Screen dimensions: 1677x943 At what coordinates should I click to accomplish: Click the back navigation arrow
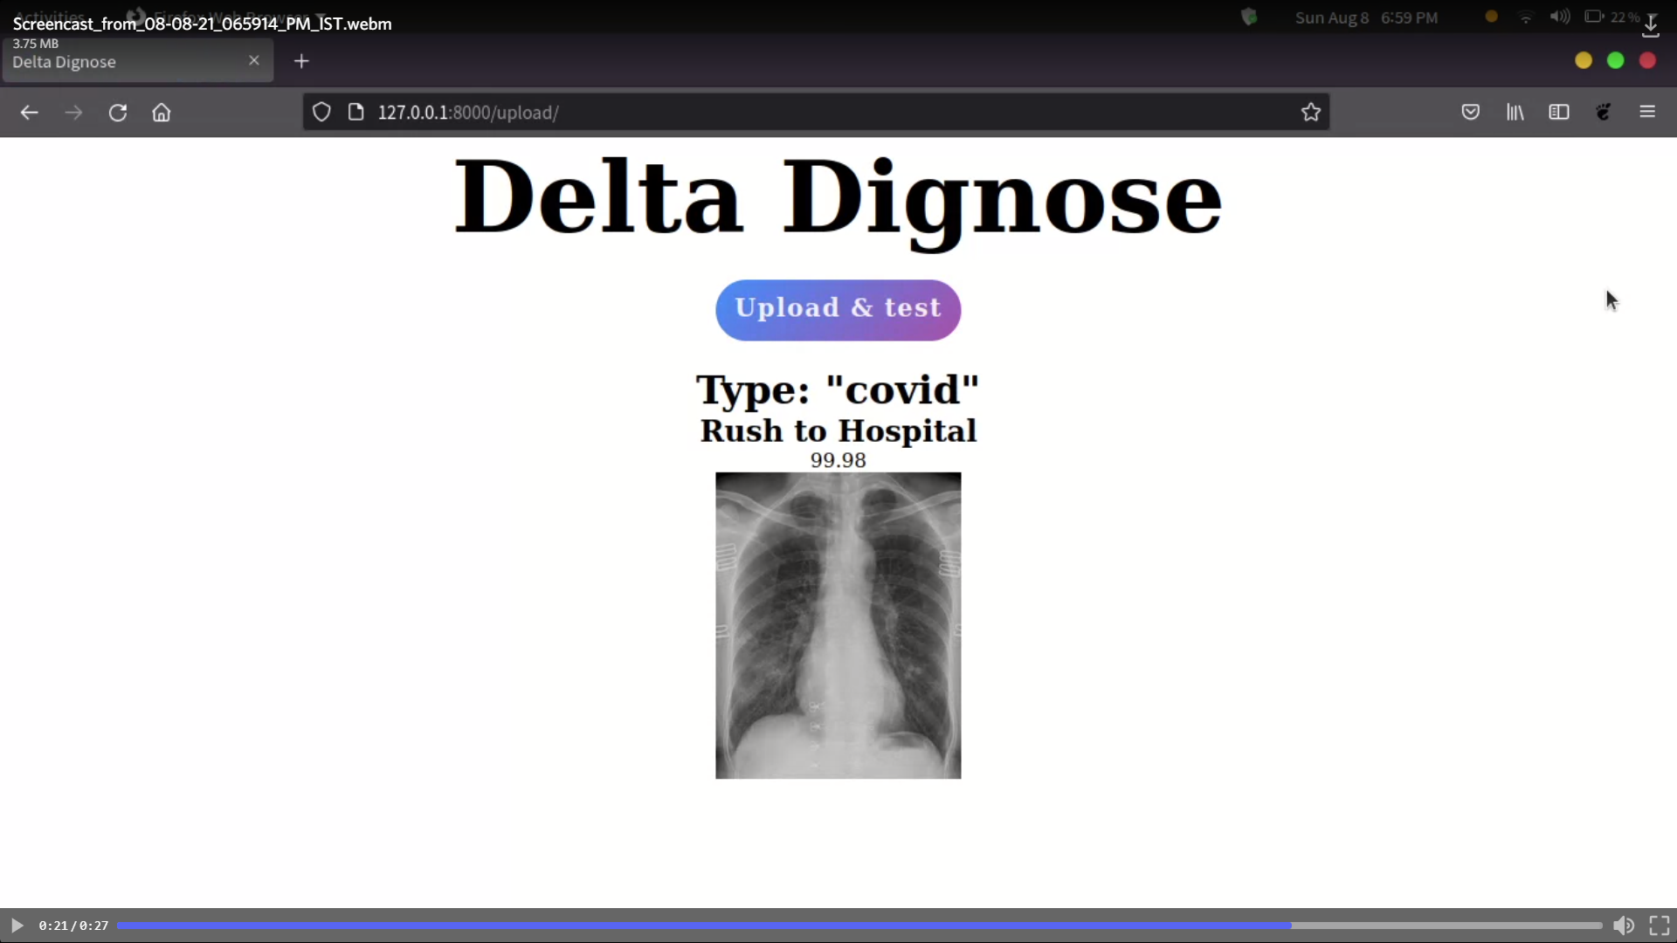[30, 112]
